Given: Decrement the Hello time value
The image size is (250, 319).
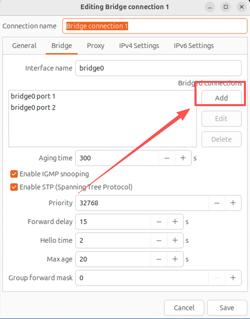Looking at the screenshot, I should click(x=159, y=240).
